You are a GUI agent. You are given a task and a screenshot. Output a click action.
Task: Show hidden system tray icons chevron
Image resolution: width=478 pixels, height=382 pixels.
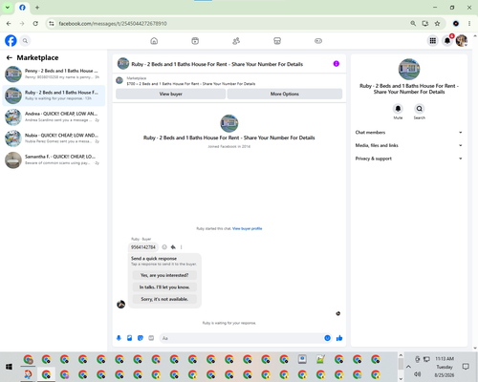pos(408,367)
